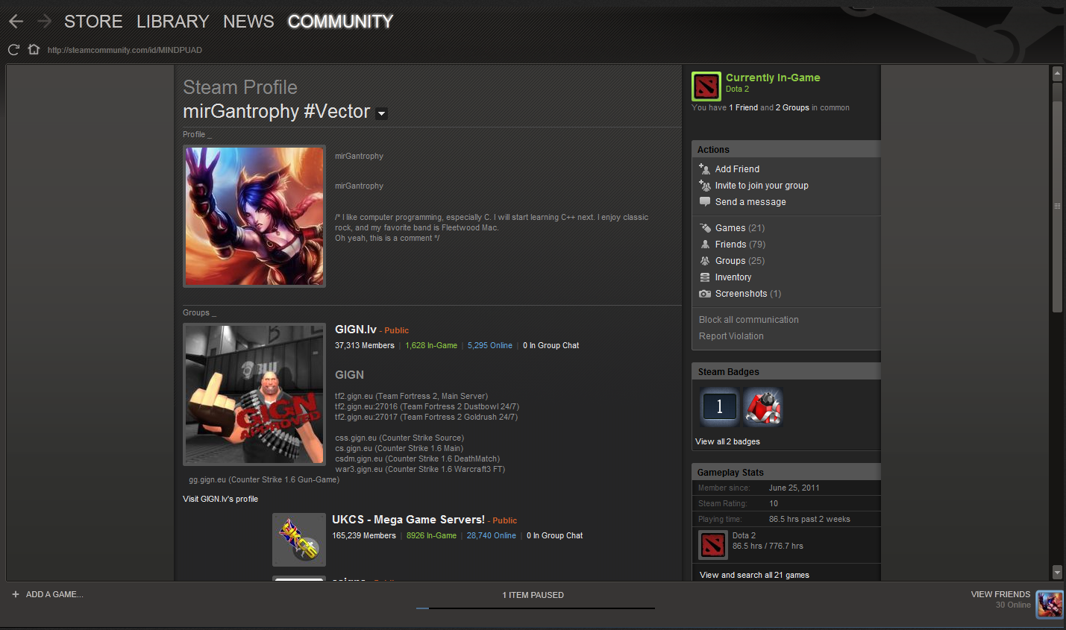The height and width of the screenshot is (630, 1066).
Task: Expand the profile name dropdown arrow
Action: pos(381,113)
